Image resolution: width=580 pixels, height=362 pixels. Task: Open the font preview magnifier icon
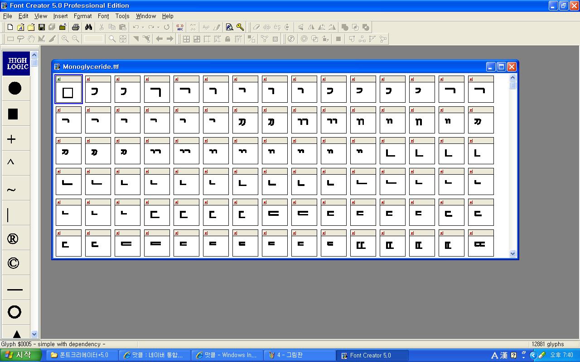click(229, 27)
